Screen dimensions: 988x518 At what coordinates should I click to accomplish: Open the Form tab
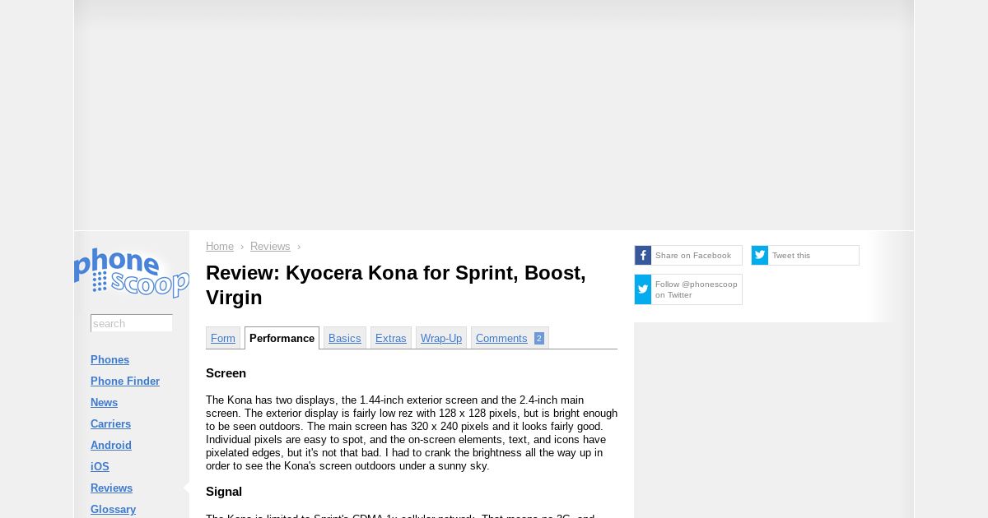pos(223,339)
